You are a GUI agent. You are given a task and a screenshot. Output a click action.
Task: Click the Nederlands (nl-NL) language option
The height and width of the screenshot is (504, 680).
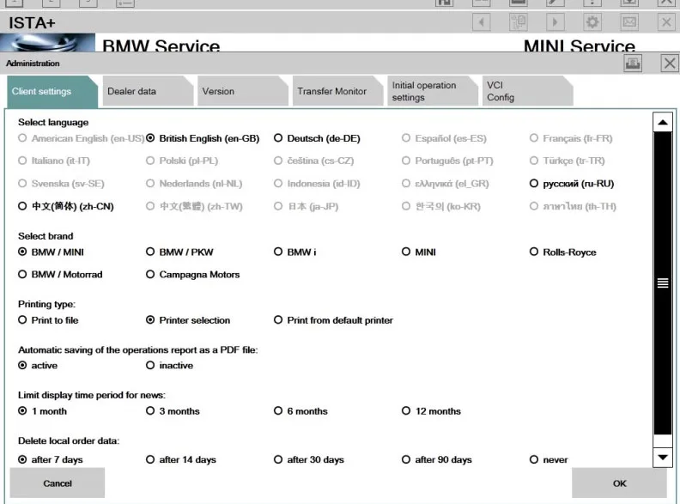pyautogui.click(x=194, y=184)
